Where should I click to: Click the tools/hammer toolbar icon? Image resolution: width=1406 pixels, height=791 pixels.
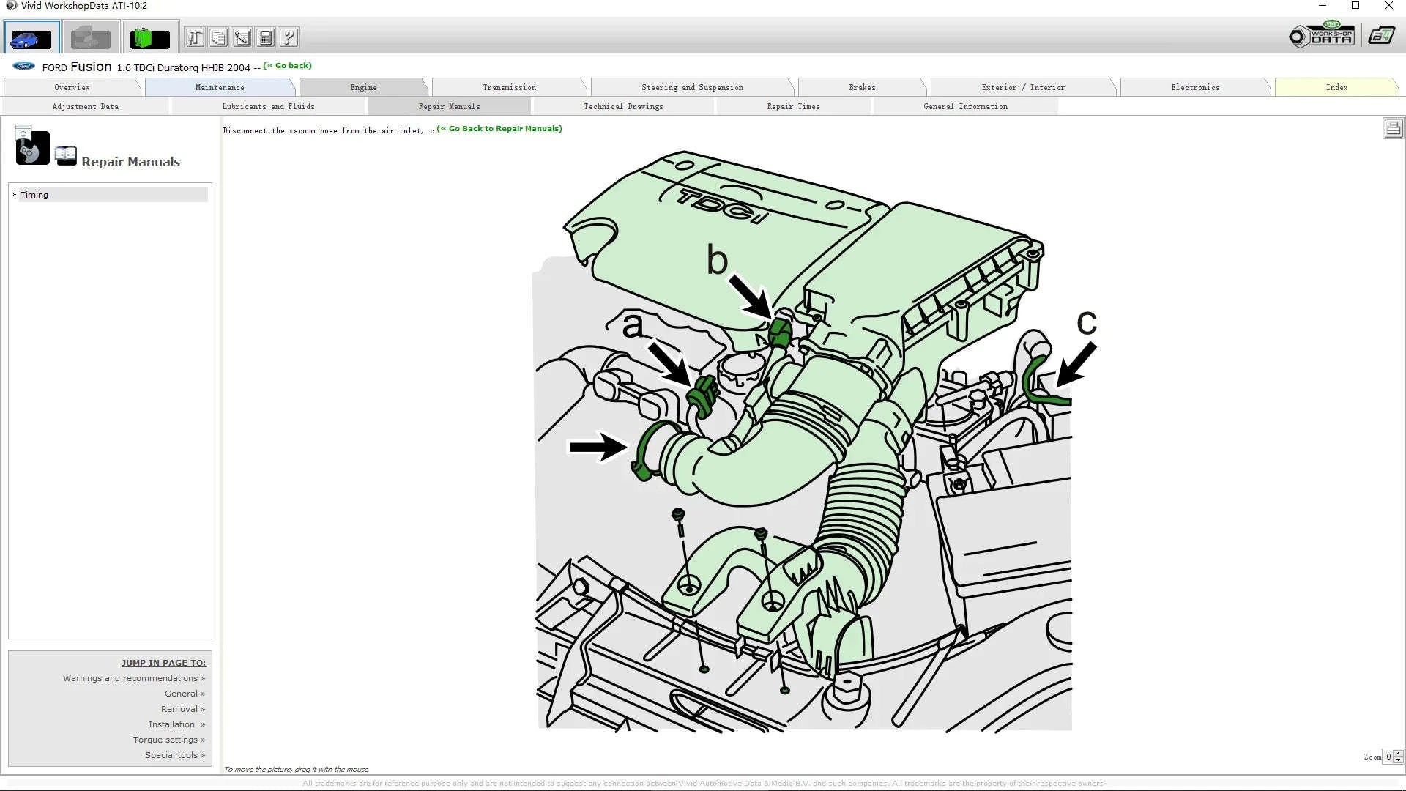click(195, 37)
